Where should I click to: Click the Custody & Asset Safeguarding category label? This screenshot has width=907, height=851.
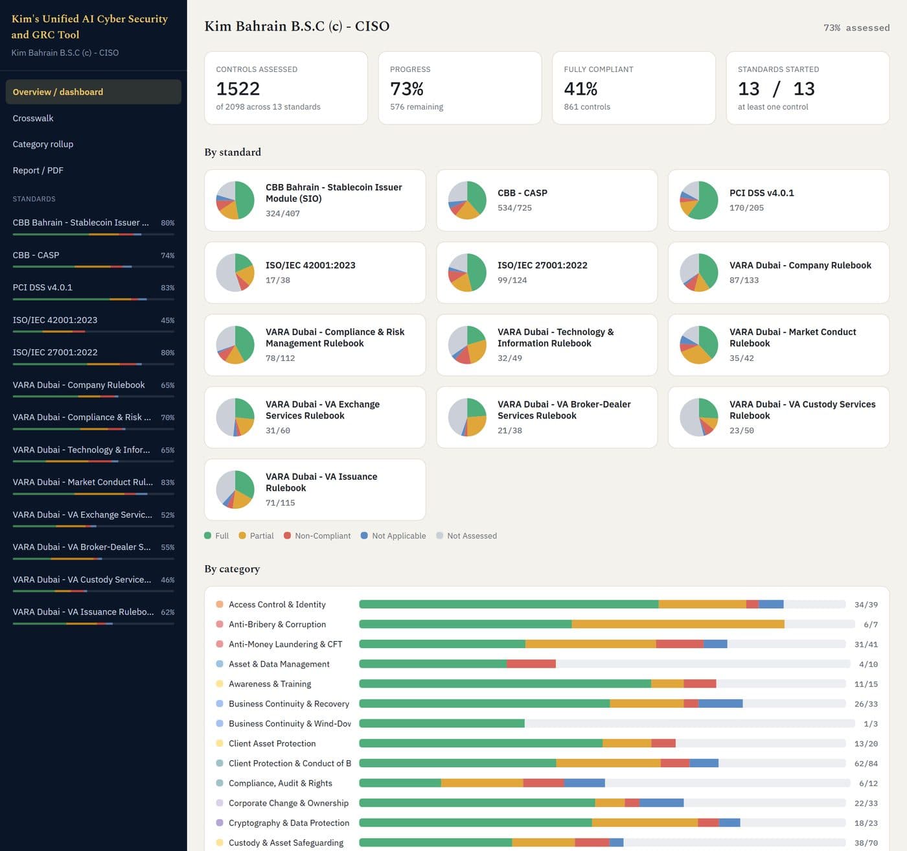pos(286,843)
